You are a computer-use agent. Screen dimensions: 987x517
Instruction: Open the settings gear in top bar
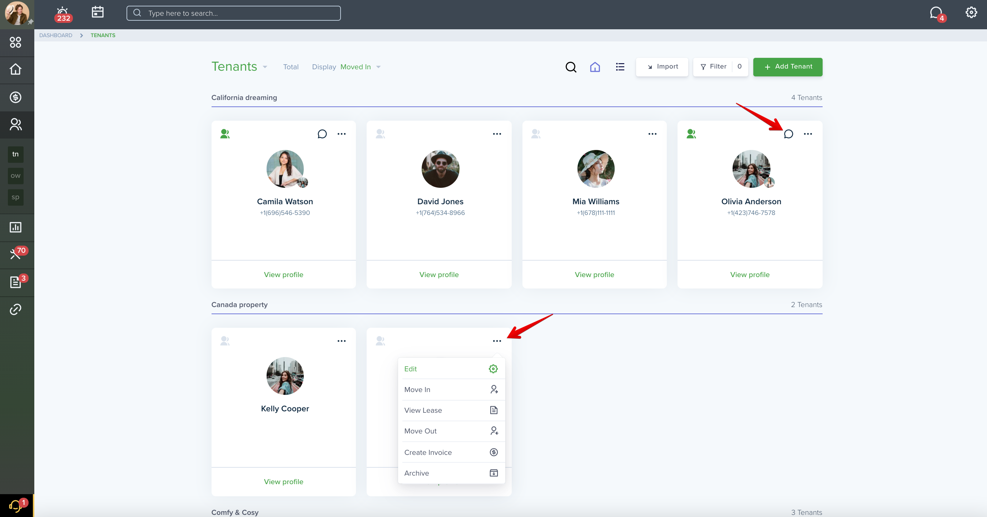[x=971, y=12]
